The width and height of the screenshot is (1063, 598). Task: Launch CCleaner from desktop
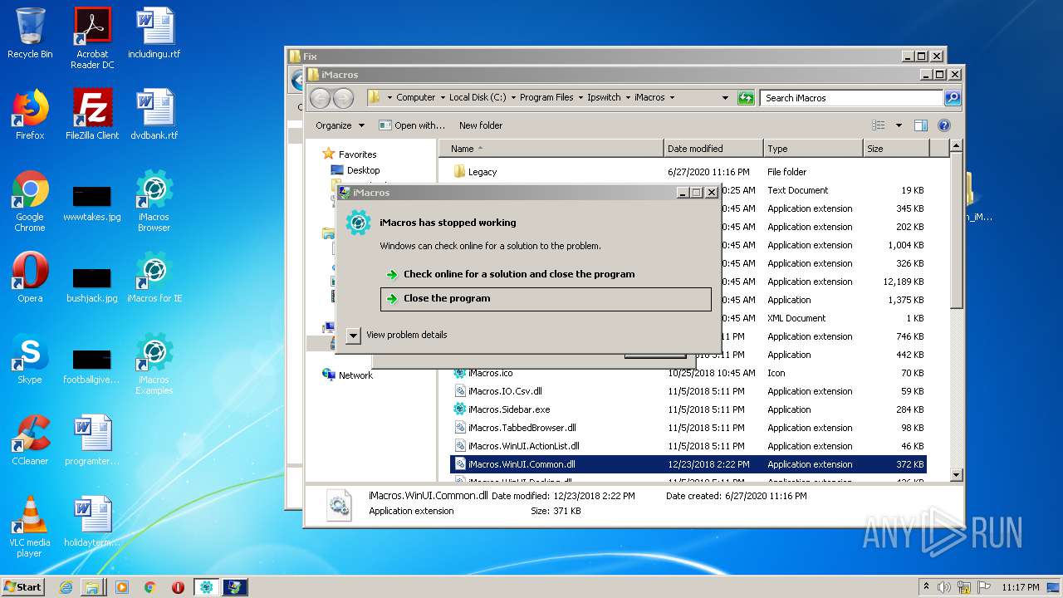click(x=30, y=440)
